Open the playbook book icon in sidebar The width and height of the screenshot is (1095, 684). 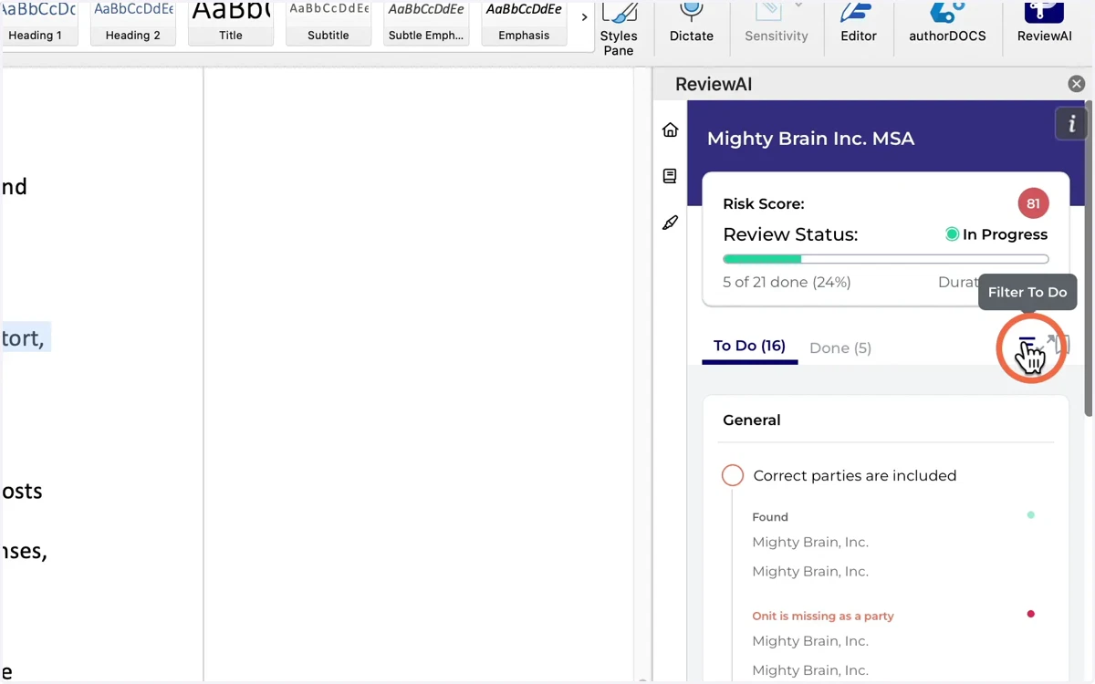point(671,176)
